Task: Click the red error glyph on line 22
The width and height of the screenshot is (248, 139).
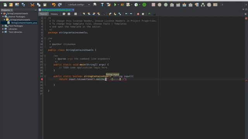Action: [42, 79]
